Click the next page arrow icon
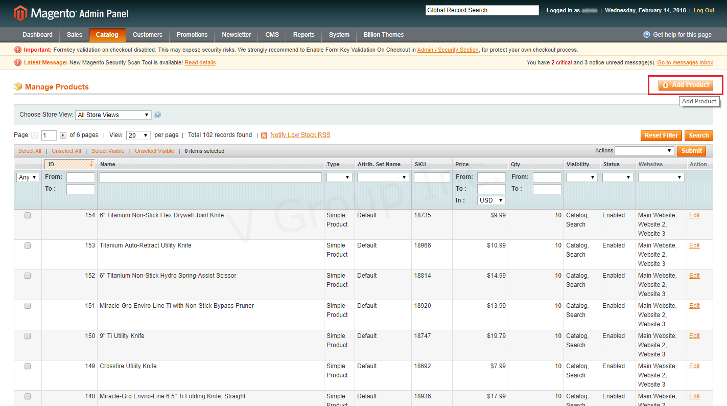Viewport: 727px width, 406px height. pos(63,136)
